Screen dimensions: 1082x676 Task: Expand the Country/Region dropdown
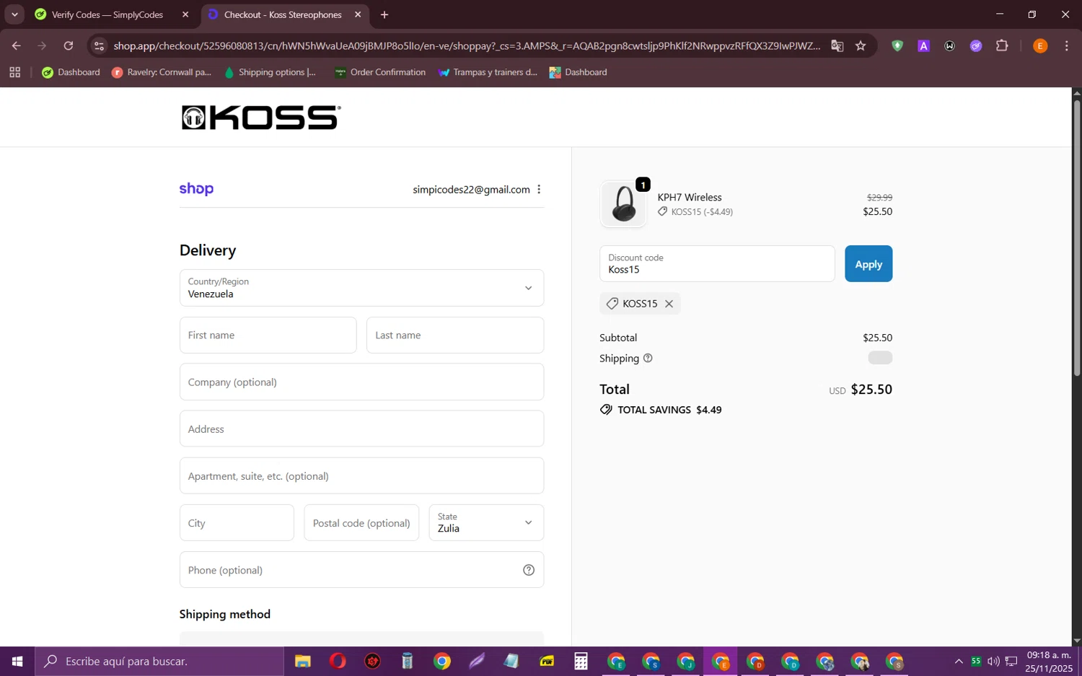(x=361, y=288)
